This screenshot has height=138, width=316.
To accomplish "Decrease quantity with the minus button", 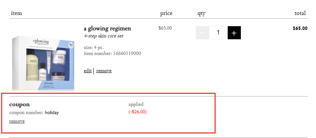I will coord(203,33).
